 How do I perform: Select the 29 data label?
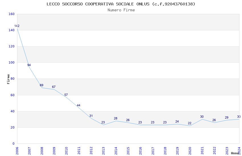coord(227,118)
